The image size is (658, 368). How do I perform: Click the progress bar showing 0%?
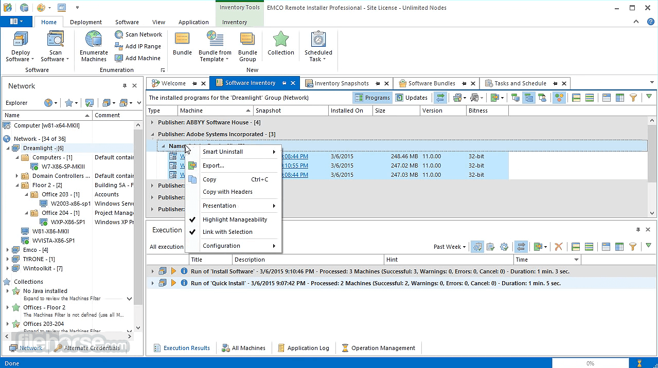click(x=590, y=363)
